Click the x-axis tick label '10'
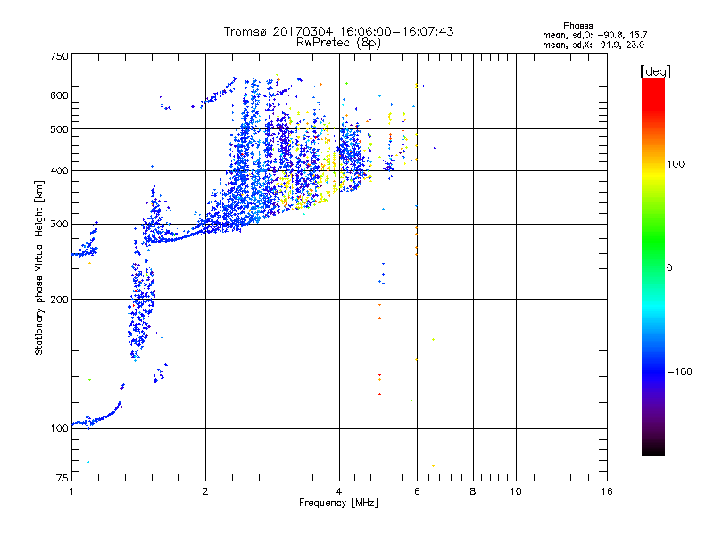This screenshot has width=714, height=535. 516,491
